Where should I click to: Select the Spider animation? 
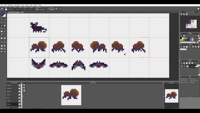click(x=12, y=104)
